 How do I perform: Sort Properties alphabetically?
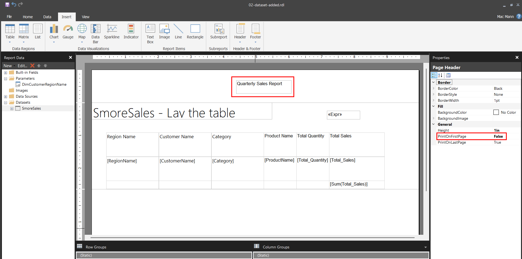point(440,75)
